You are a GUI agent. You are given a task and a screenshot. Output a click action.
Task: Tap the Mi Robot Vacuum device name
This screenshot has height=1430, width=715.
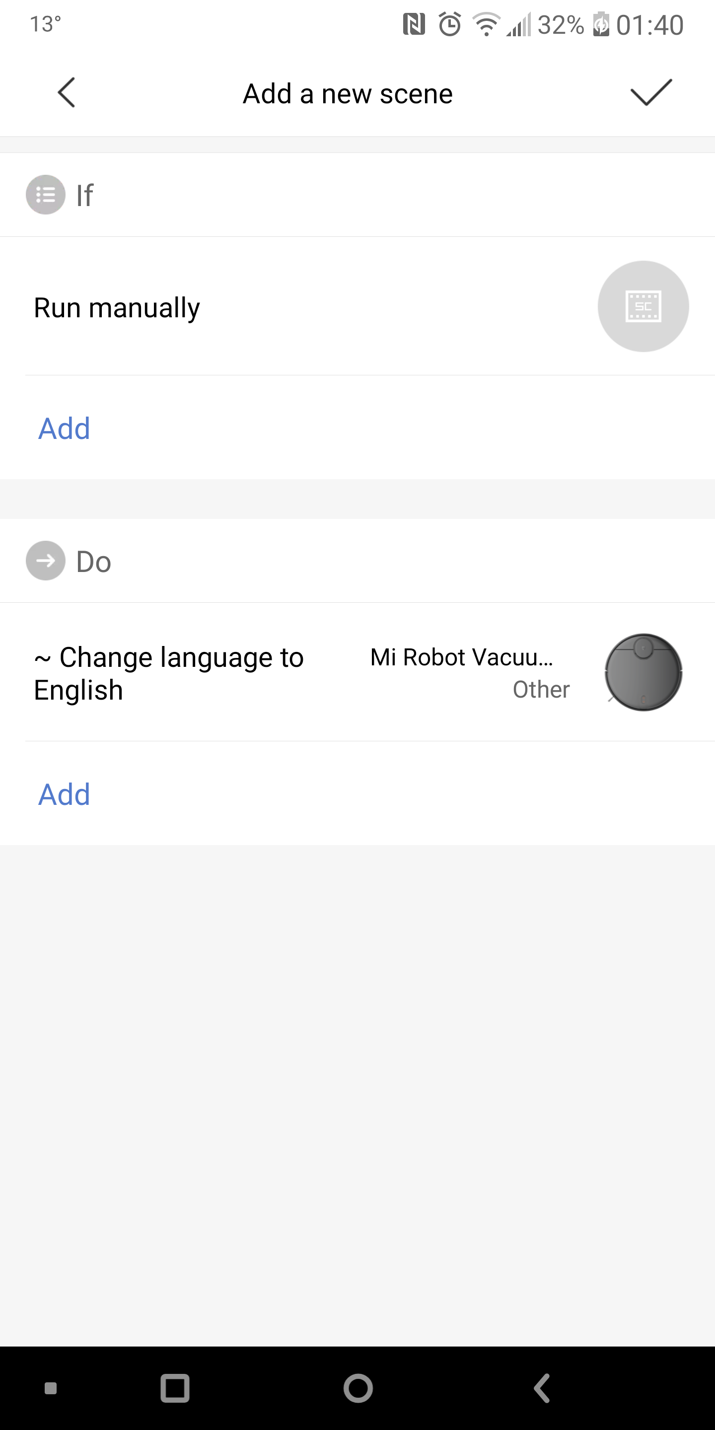pyautogui.click(x=461, y=658)
